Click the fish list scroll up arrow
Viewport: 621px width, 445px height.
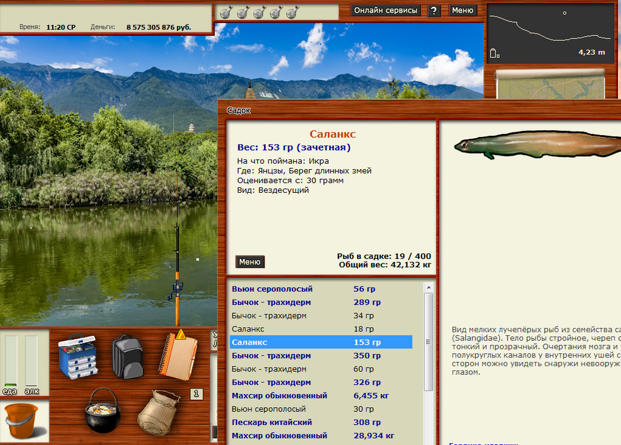pos(428,288)
